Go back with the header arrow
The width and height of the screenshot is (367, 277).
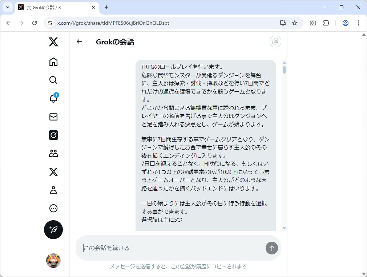pos(79,41)
